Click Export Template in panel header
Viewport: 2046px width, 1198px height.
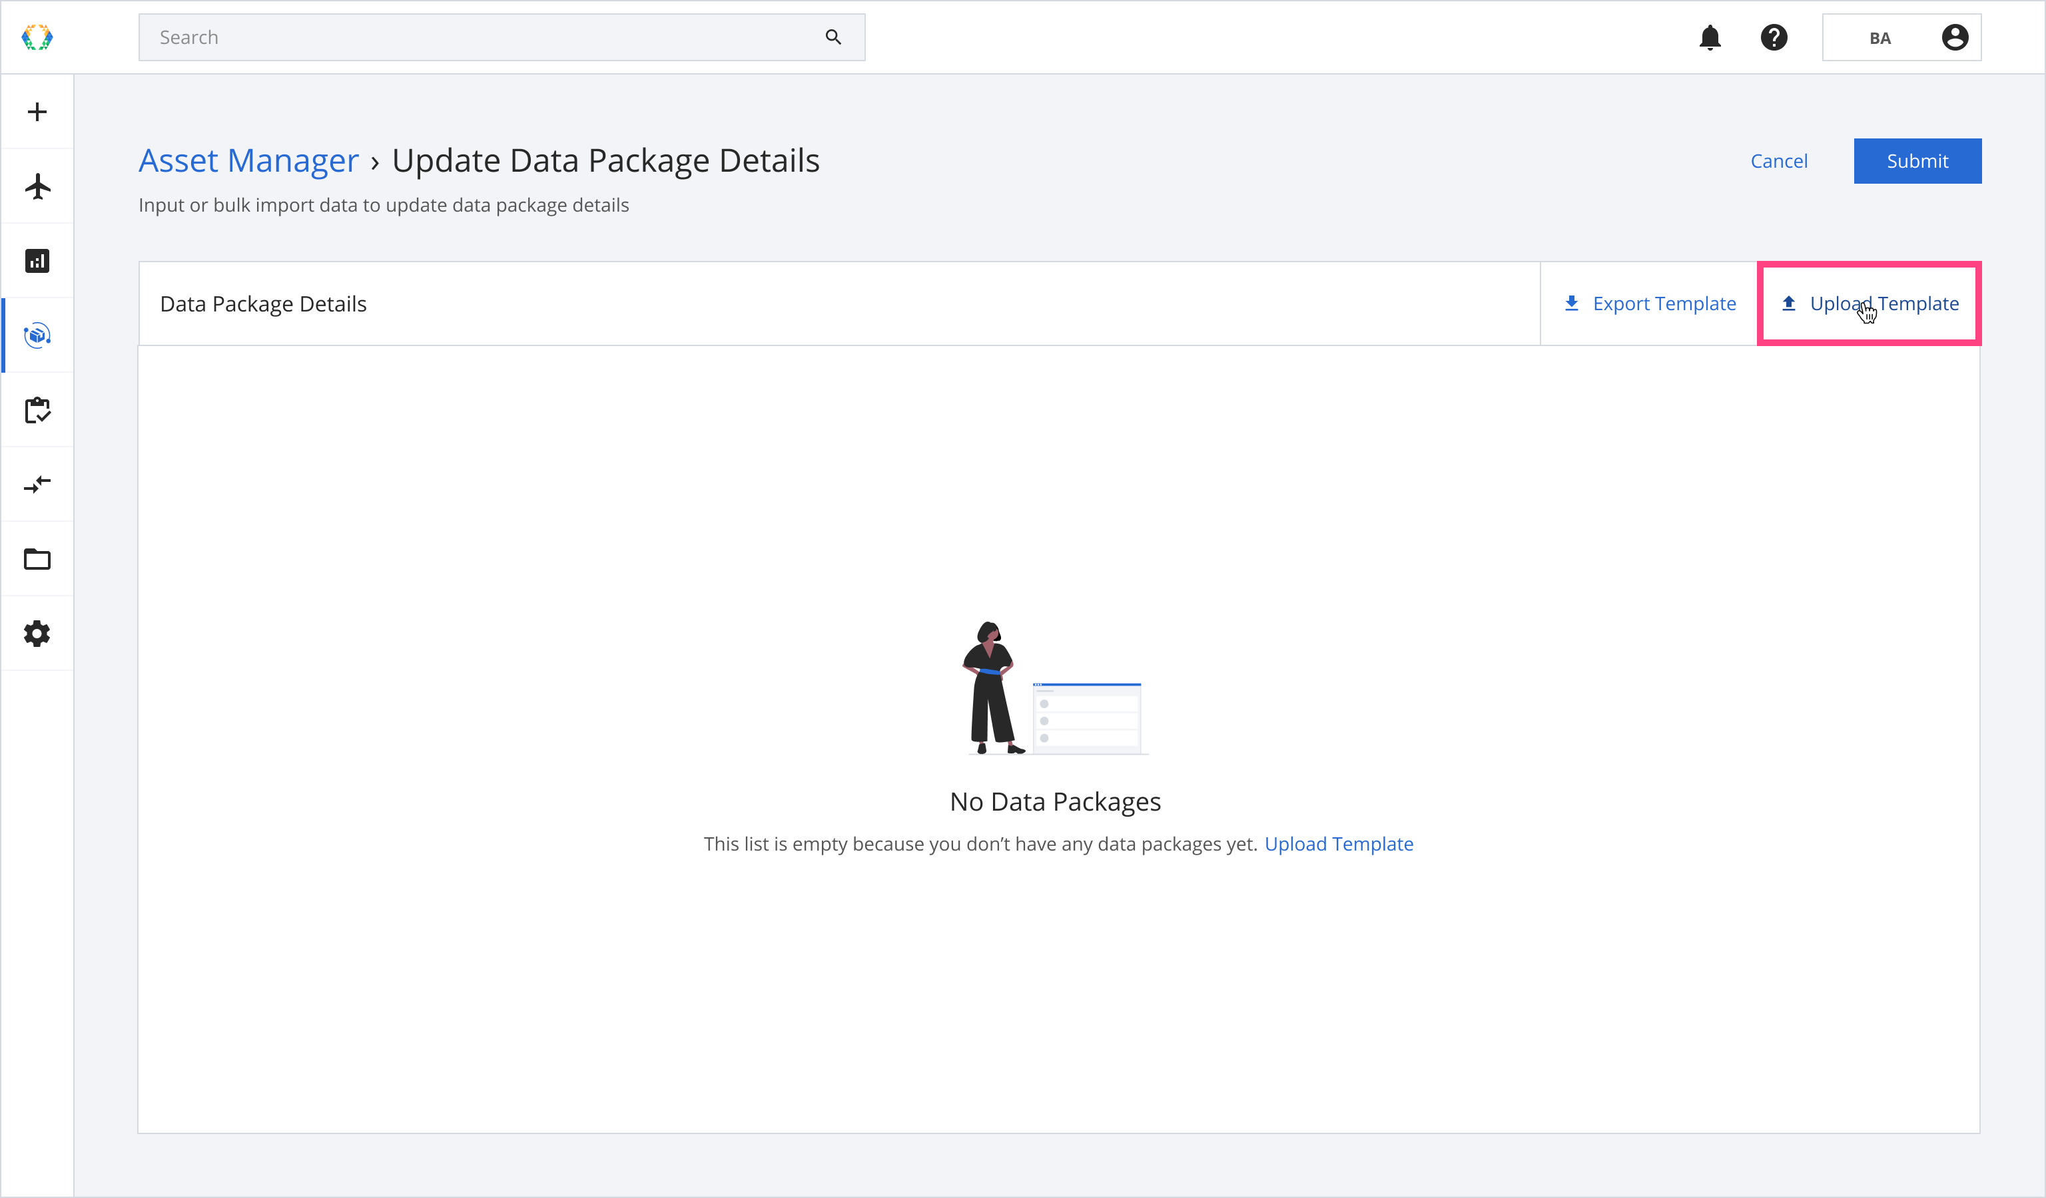pos(1650,303)
